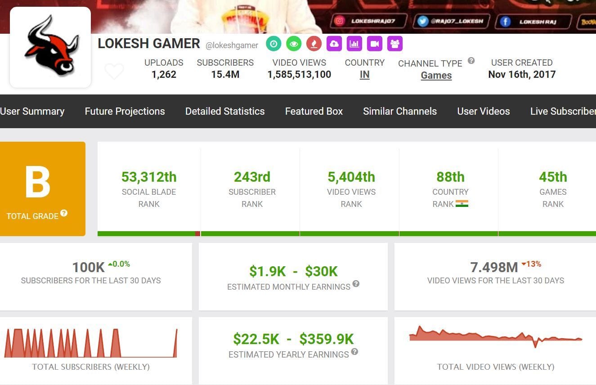This screenshot has height=385, width=596.
Task: Click the green eye live views icon
Action: coord(294,44)
